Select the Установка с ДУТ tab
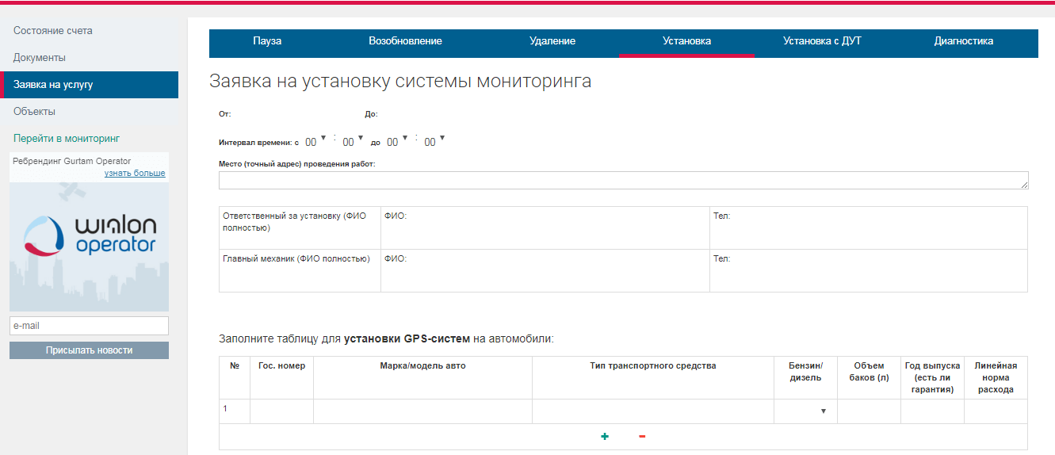 coord(822,41)
